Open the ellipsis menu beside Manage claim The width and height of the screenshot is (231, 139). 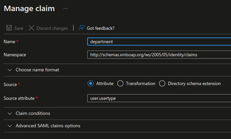click(x=66, y=8)
